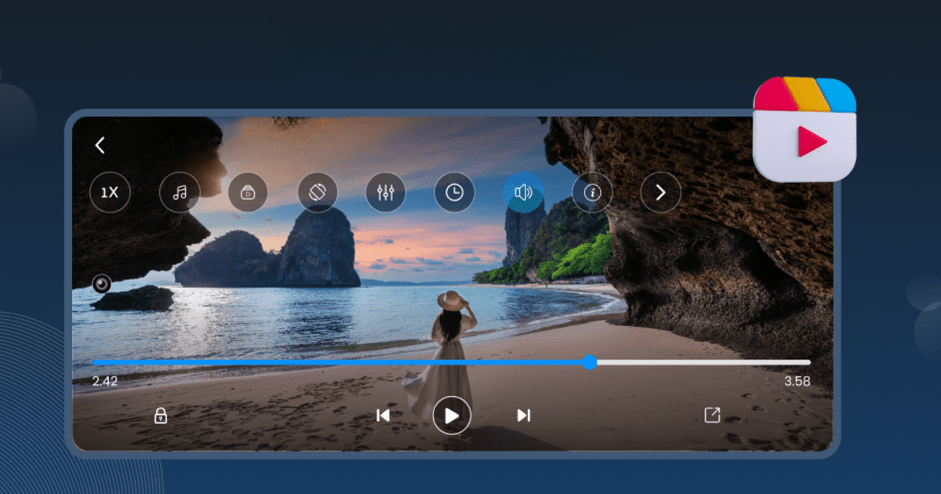Open the equalizer settings

tap(384, 192)
